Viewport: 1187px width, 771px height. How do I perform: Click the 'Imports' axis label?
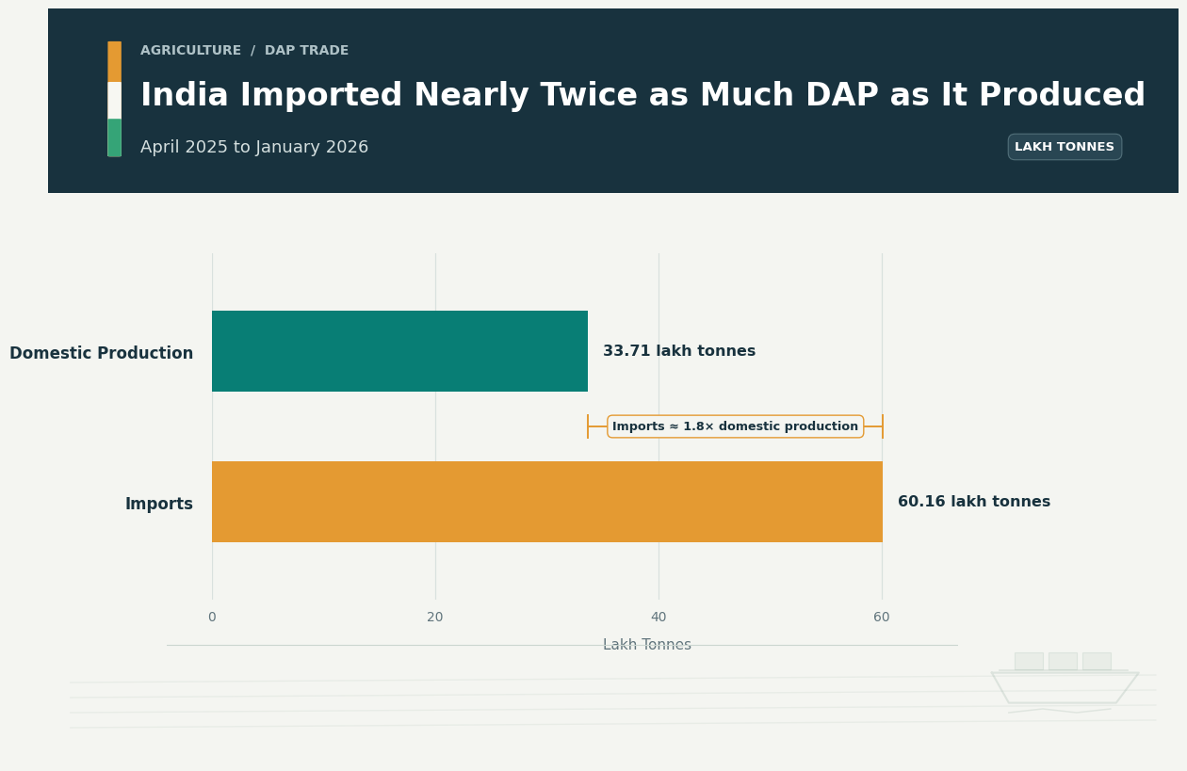pyautogui.click(x=159, y=504)
